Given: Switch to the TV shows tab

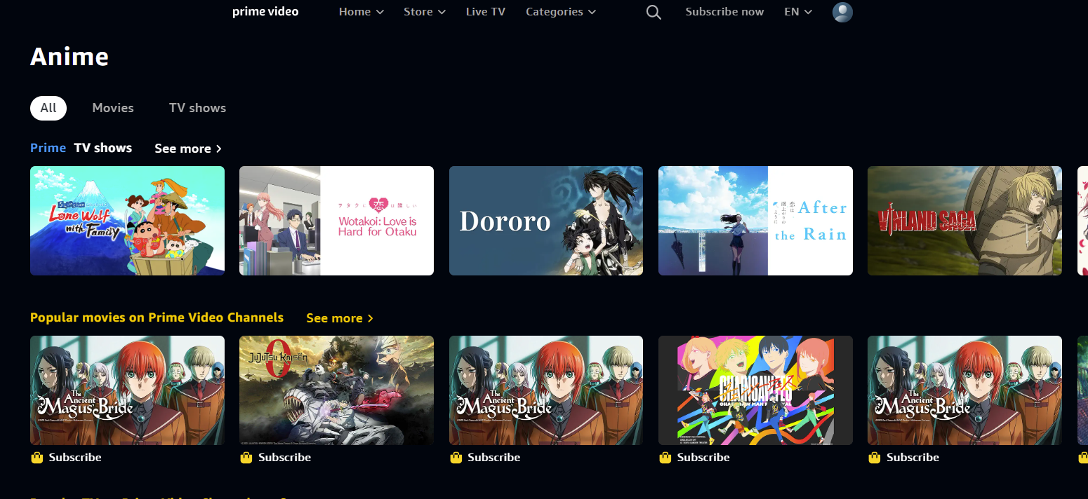Looking at the screenshot, I should [197, 108].
